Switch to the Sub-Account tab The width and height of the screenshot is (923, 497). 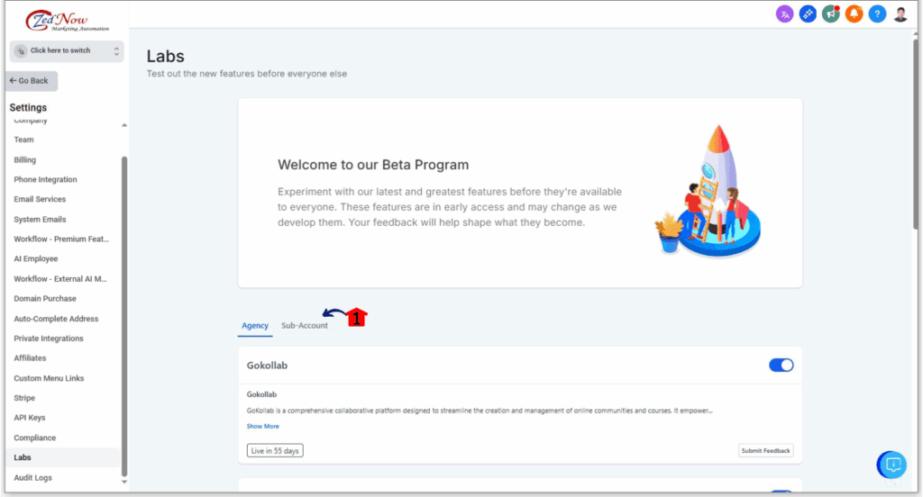305,326
